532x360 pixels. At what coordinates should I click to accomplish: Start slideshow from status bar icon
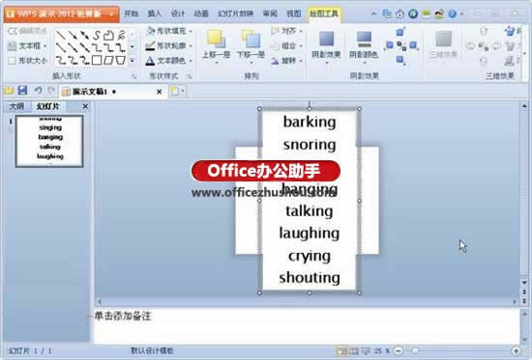point(366,351)
